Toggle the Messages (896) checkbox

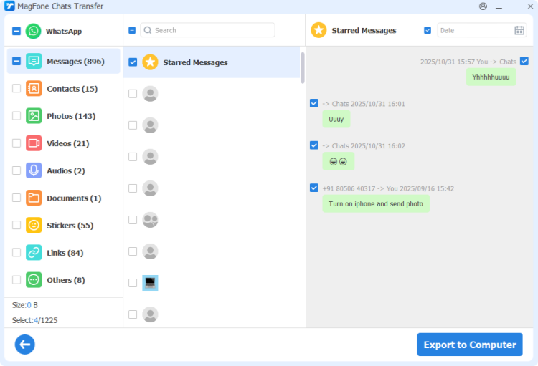[16, 62]
